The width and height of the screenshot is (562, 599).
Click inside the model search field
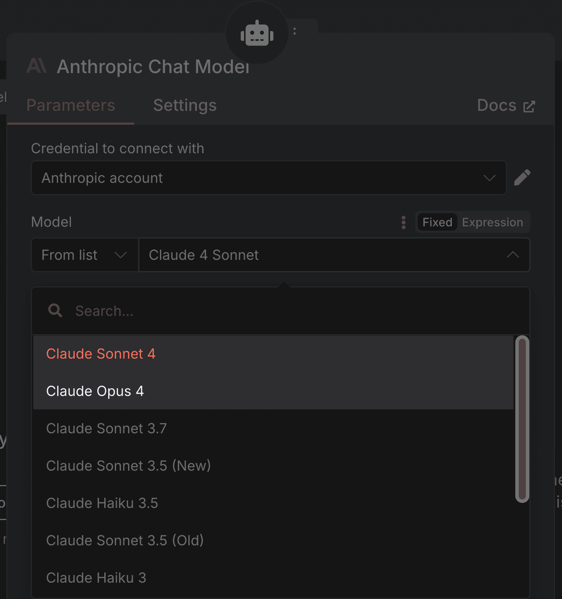(195, 310)
